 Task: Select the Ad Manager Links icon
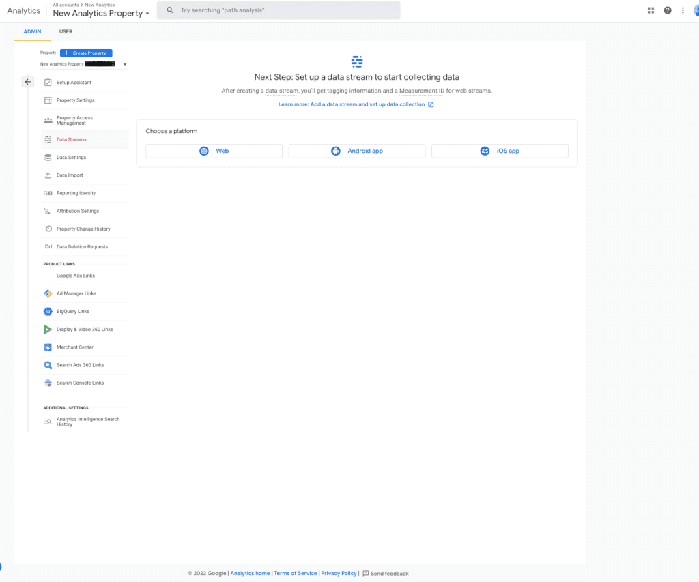click(48, 293)
